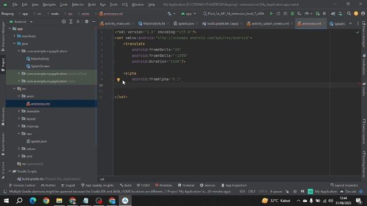This screenshot has width=367, height=206.
Task: Open the Profiler tool window
Action: pos(48,185)
